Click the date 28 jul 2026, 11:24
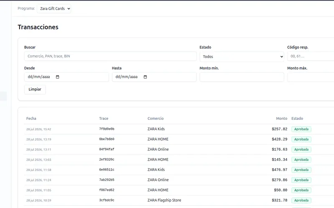 point(39,180)
